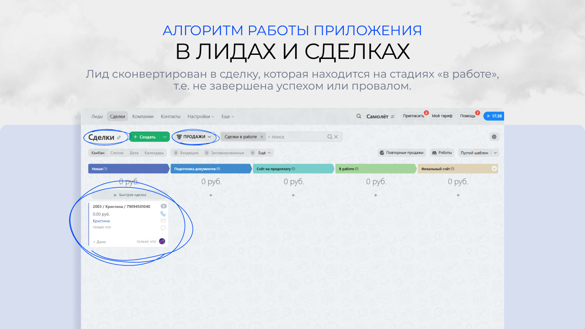Image resolution: width=585 pixels, height=329 pixels.
Task: Open Роботы automation
Action: click(x=442, y=153)
